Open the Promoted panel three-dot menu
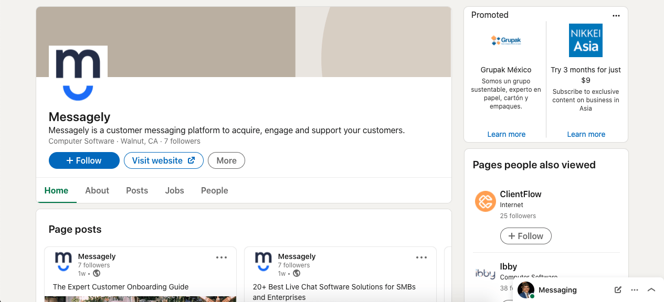Screen dimensions: 664x302 point(616,16)
